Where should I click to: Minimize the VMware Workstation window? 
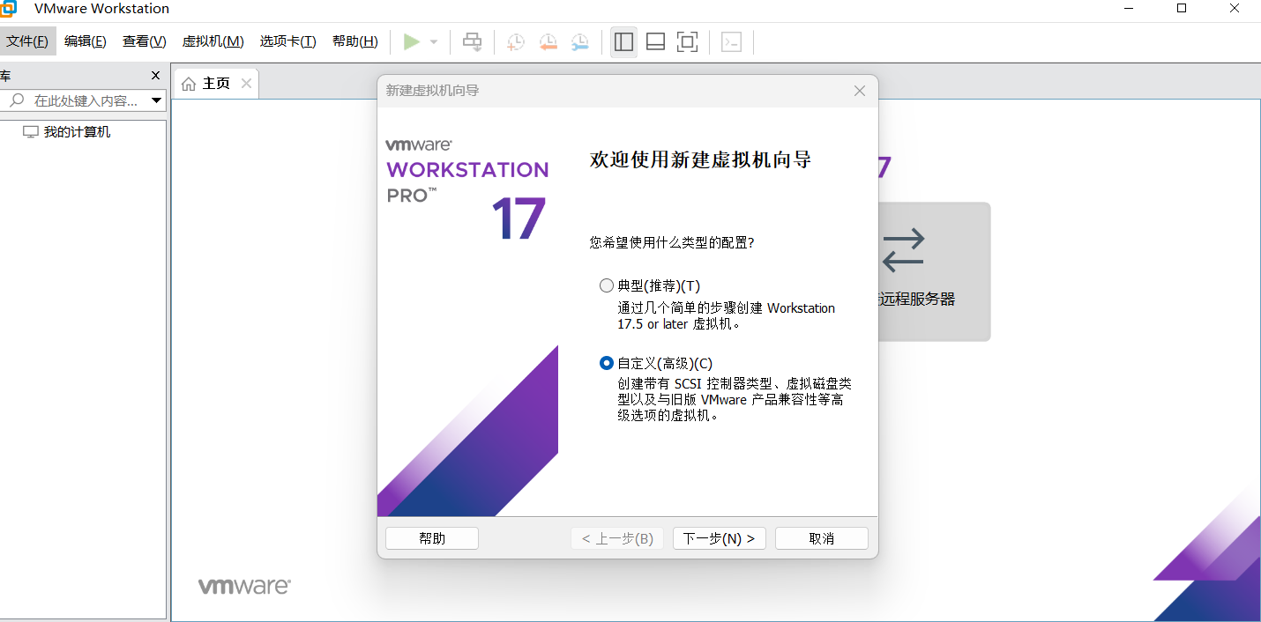tap(1129, 9)
